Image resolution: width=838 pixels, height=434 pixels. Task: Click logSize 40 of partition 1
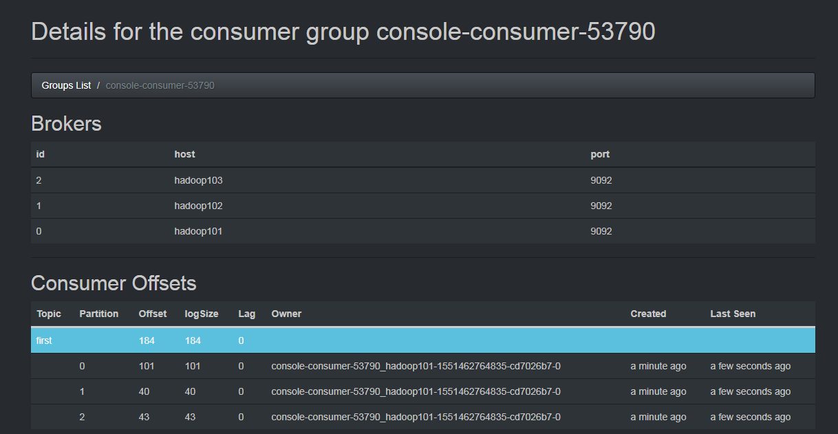pyautogui.click(x=191, y=391)
